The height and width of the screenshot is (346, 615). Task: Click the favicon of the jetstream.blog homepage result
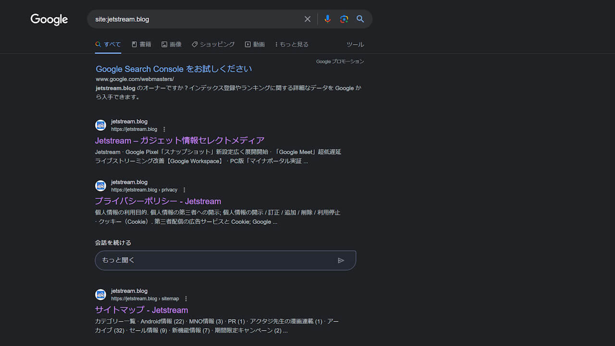click(100, 125)
